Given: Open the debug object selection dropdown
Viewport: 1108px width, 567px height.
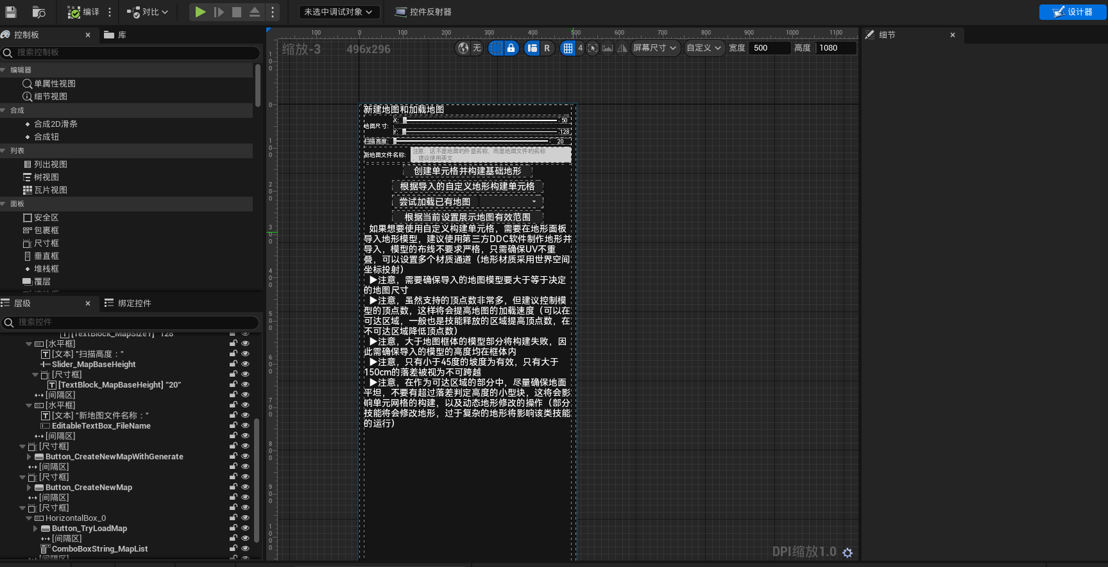Looking at the screenshot, I should 338,12.
